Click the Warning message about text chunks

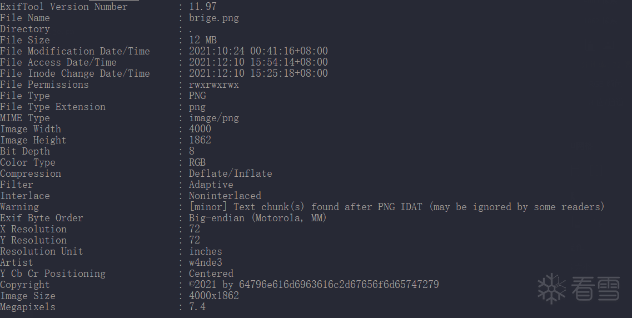coord(397,207)
